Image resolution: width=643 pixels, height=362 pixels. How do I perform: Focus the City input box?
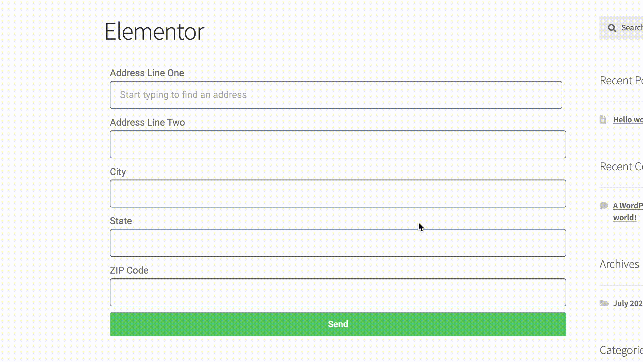pyautogui.click(x=338, y=194)
